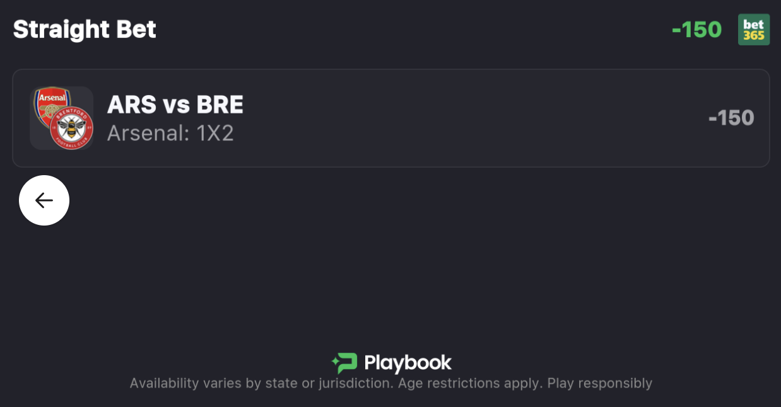
Task: Click the "BRE" team abbreviation
Action: point(220,105)
